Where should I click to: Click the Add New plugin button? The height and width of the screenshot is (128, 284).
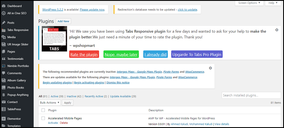tap(63, 21)
